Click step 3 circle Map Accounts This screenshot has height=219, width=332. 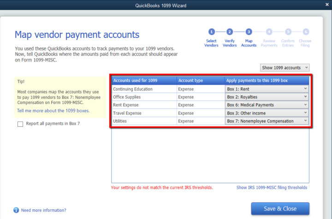[249, 32]
